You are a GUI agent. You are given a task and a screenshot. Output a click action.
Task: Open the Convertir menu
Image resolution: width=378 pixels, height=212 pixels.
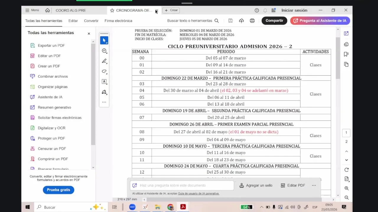coord(91,21)
